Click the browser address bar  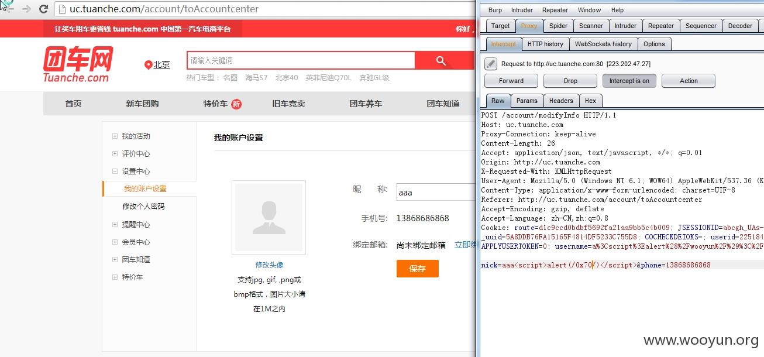tap(266, 9)
